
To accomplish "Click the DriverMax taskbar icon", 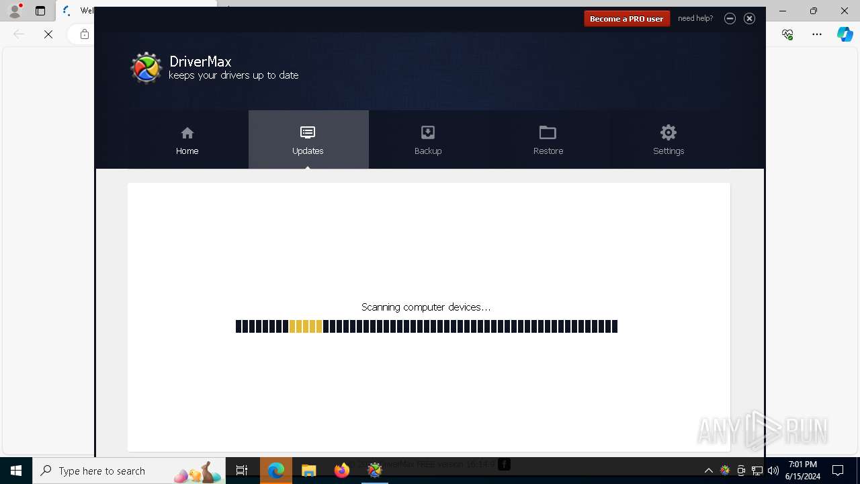I will click(x=375, y=471).
